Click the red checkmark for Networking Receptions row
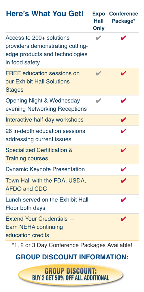Viewport: 144px width, 292px height. pos(123,101)
